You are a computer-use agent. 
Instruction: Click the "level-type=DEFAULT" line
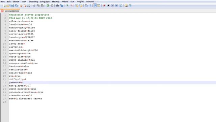22,37
